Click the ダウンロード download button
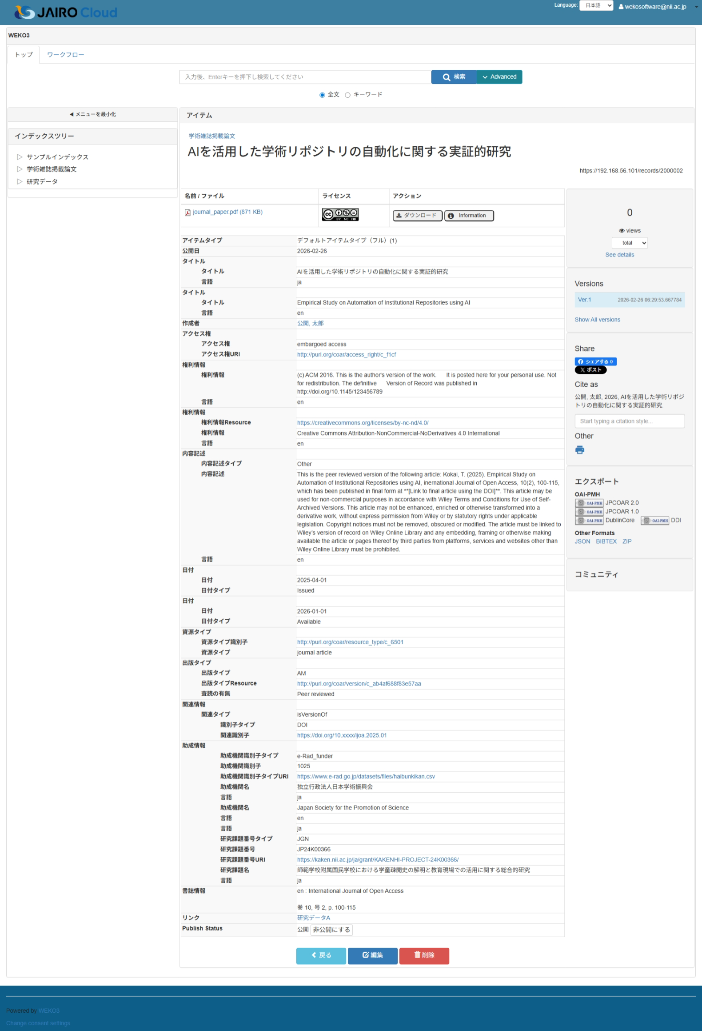 pos(417,216)
